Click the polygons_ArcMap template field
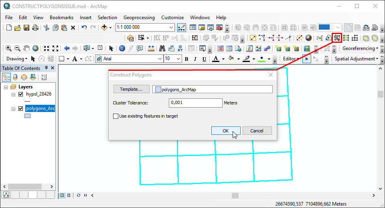The height and width of the screenshot is (208, 385). click(x=213, y=89)
